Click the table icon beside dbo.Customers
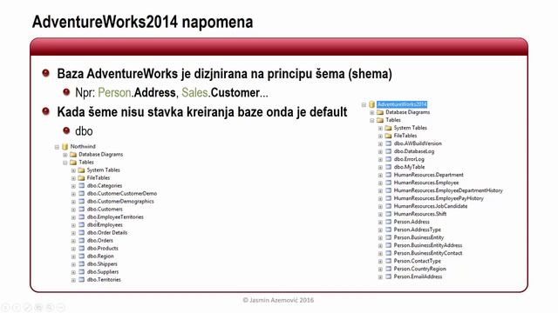This screenshot has height=313, width=558. click(x=81, y=209)
